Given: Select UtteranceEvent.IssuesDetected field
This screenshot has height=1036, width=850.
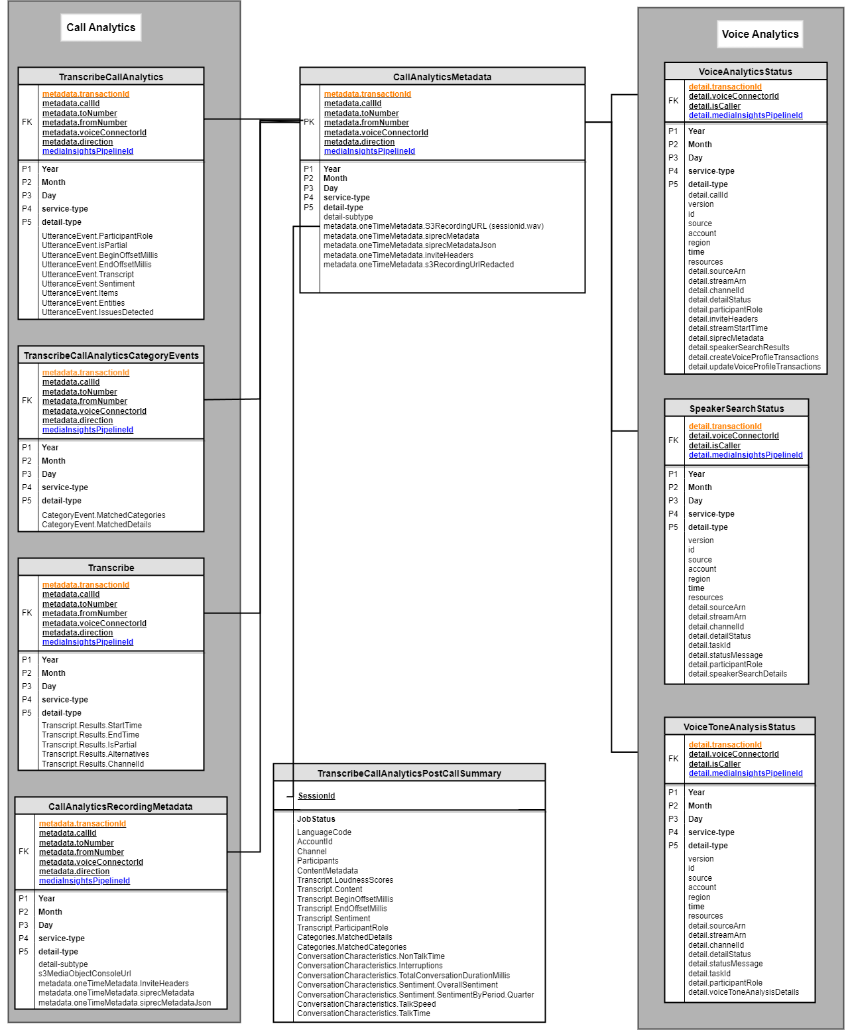Looking at the screenshot, I should [x=97, y=312].
